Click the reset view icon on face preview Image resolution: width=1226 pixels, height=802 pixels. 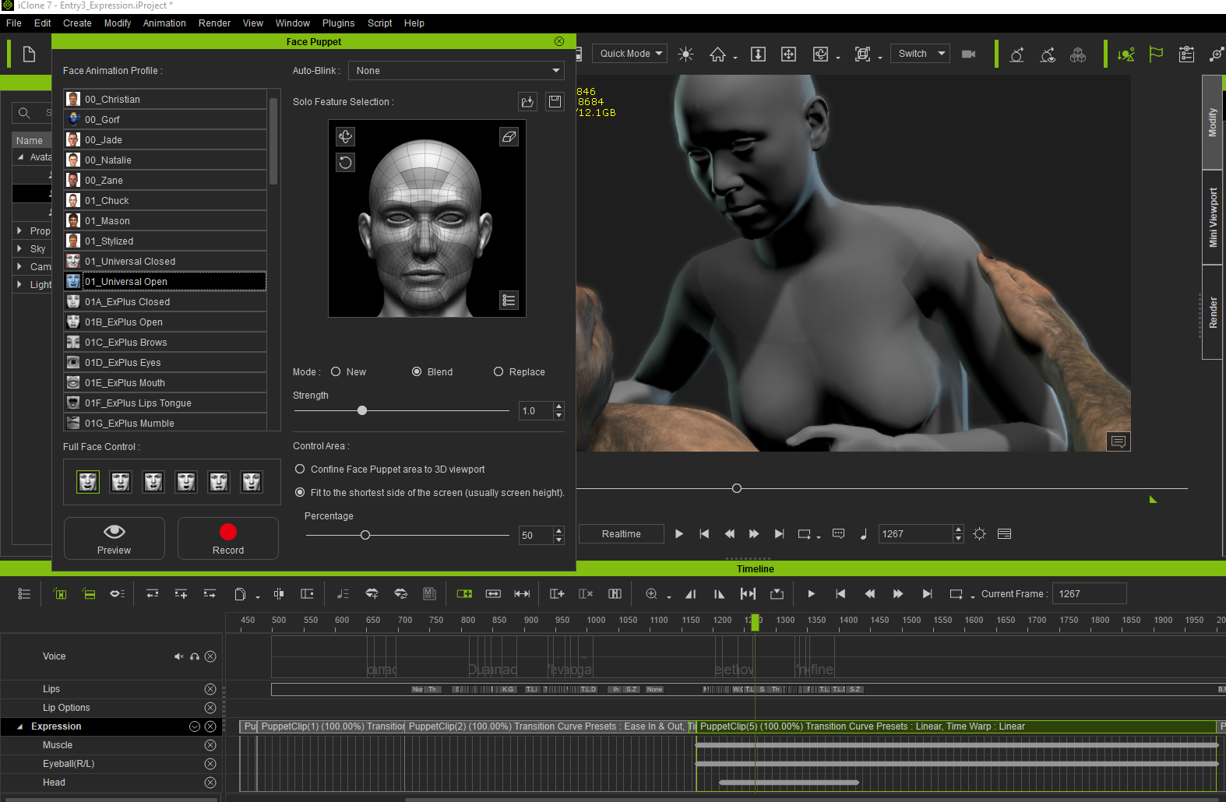pyautogui.click(x=345, y=162)
